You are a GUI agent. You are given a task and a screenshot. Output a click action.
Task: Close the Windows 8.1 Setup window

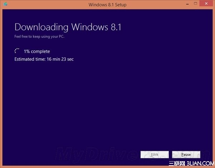point(206,4)
